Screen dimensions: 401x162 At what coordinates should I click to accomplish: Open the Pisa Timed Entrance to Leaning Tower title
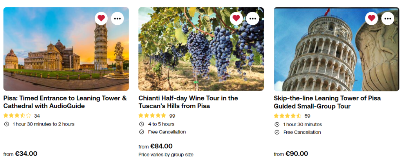(x=65, y=102)
